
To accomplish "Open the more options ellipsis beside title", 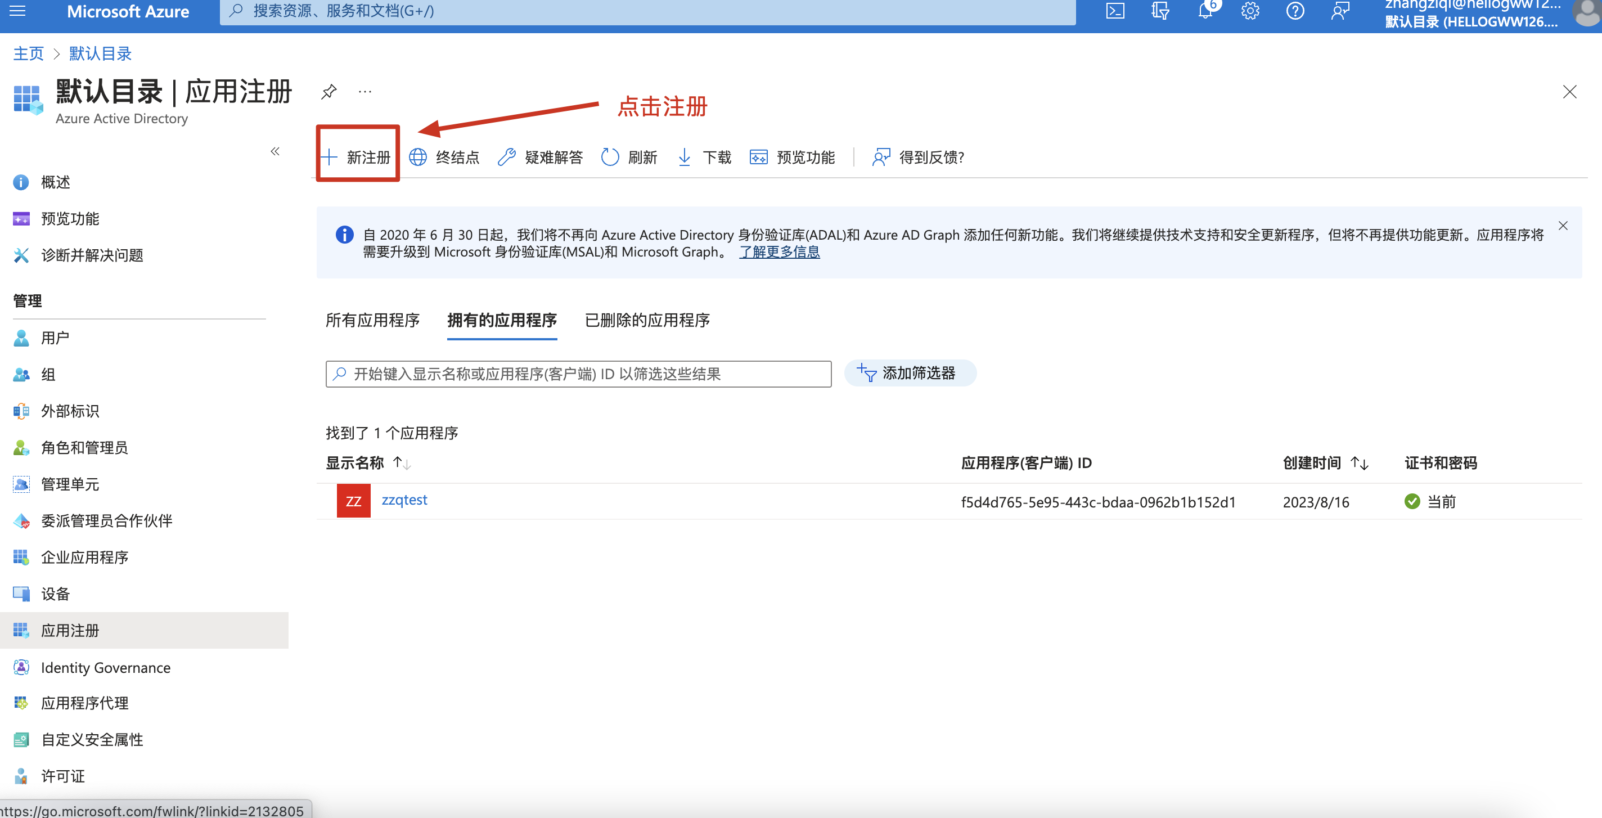I will 365,92.
